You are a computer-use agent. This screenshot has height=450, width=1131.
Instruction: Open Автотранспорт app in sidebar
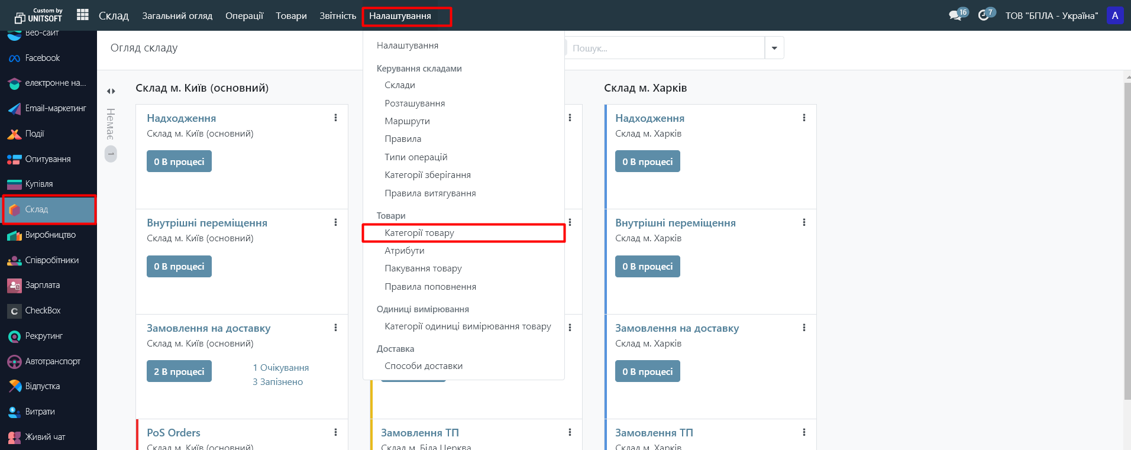pos(53,361)
